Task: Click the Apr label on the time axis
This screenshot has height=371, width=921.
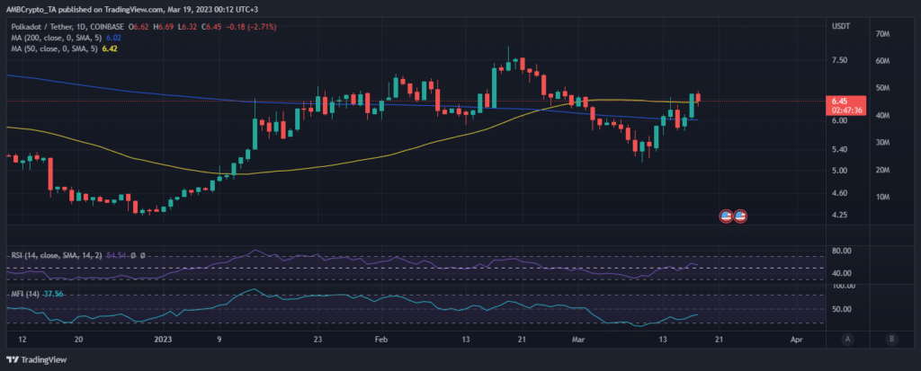Action: pyautogui.click(x=796, y=340)
